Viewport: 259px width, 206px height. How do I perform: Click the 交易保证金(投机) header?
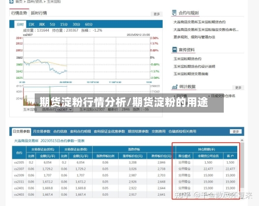tap(42, 149)
